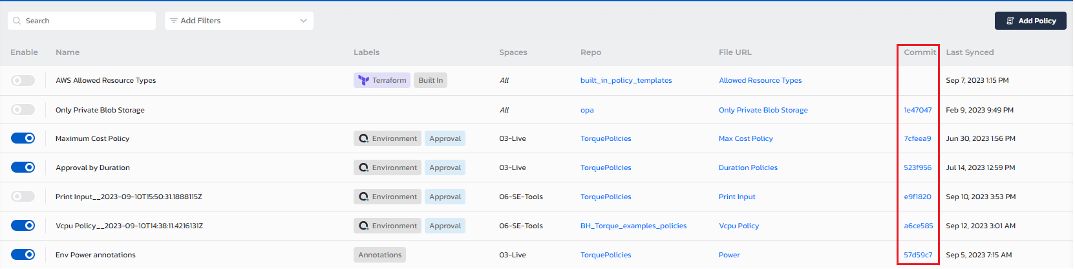This screenshot has width=1075, height=269.
Task: Select the Approval by Duration name
Action: [92, 167]
